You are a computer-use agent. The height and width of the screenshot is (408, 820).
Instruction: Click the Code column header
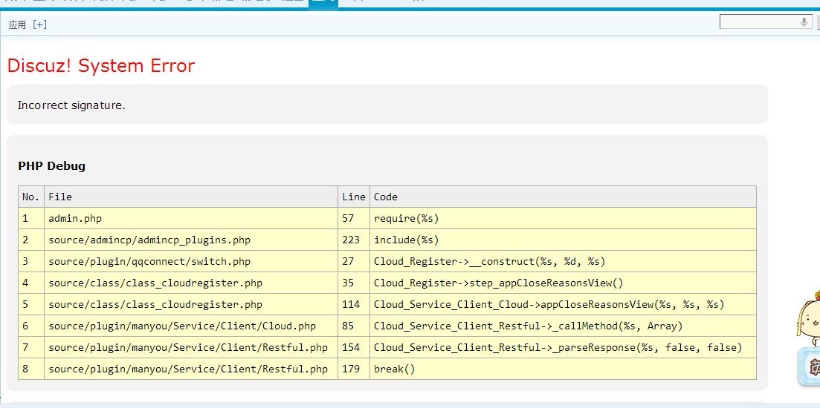[386, 197]
